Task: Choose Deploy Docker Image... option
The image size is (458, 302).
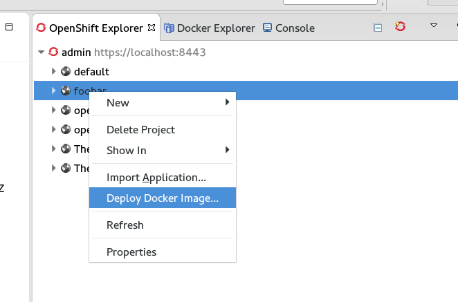Action: point(162,198)
